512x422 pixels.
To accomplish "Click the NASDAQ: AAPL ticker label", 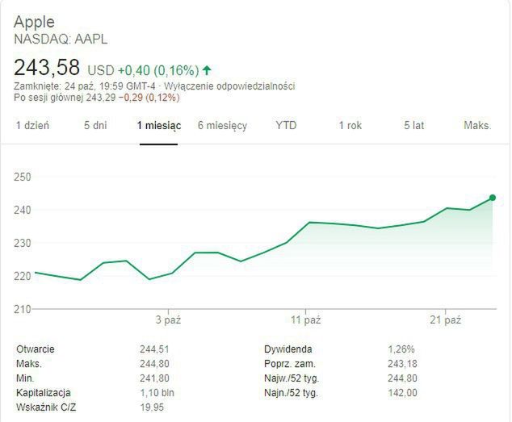I will tap(61, 39).
